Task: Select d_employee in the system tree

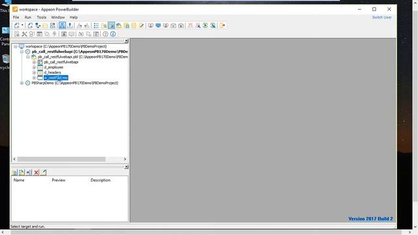Action: tap(54, 67)
